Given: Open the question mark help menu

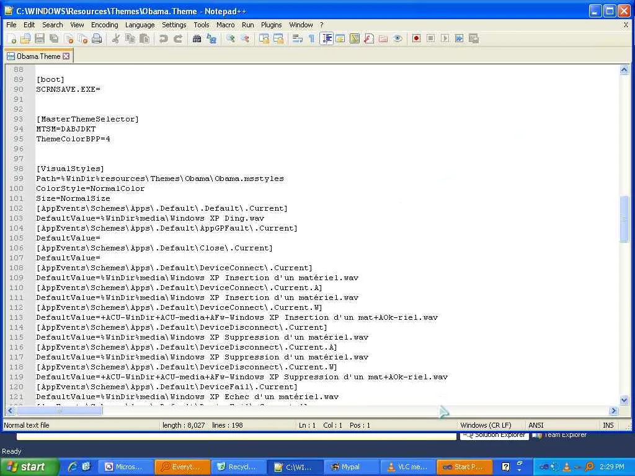Looking at the screenshot, I should pos(322,25).
